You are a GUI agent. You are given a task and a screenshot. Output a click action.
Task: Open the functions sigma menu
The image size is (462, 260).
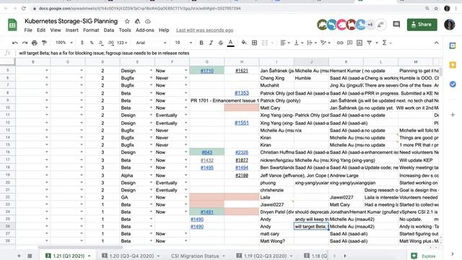click(x=387, y=43)
